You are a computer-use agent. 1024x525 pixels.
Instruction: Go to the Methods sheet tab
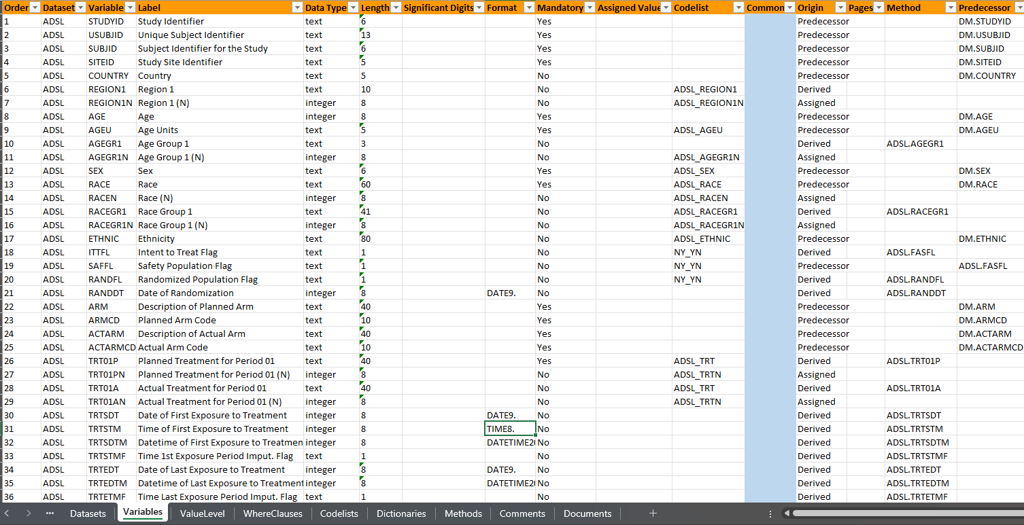pos(463,513)
